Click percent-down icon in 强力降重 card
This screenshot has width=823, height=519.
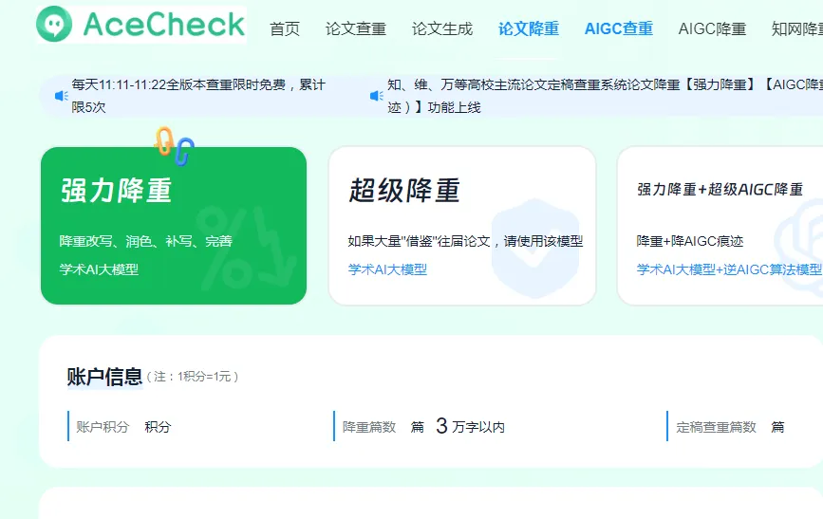tap(247, 248)
